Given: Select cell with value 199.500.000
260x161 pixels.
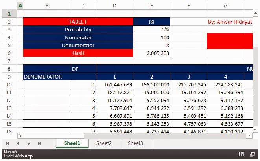Looking at the screenshot, I should coord(151,84).
